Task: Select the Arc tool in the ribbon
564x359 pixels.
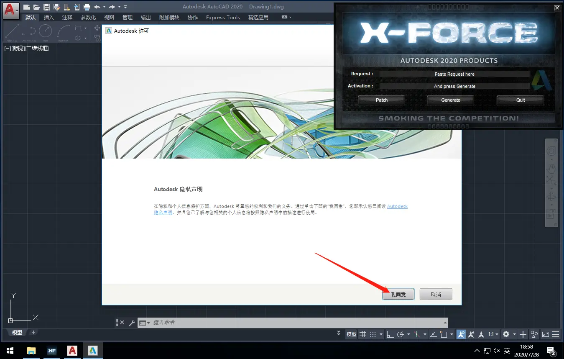Action: [x=63, y=31]
